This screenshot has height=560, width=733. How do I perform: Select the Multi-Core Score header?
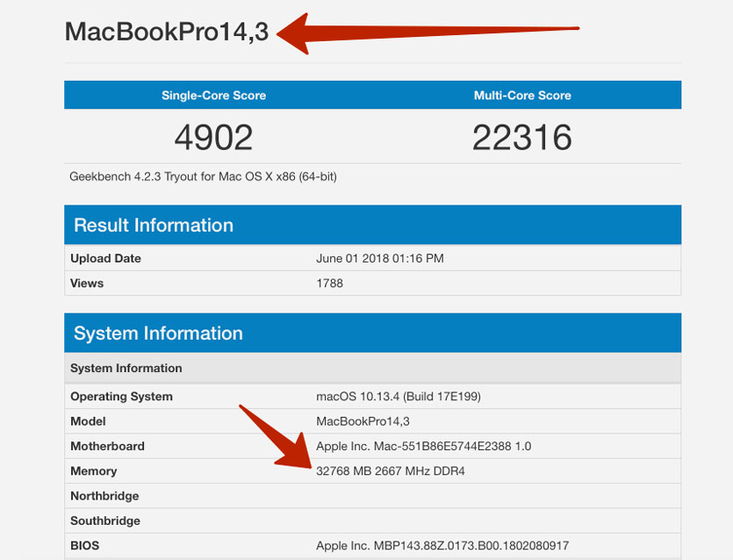click(522, 96)
